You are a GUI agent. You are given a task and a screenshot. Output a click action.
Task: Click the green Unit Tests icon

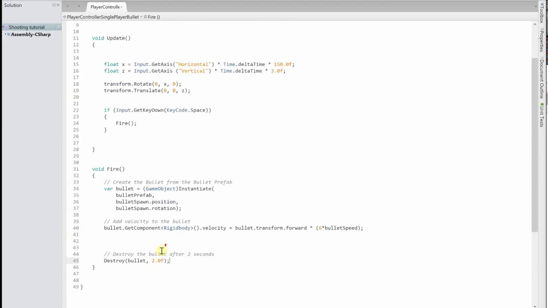(x=542, y=104)
